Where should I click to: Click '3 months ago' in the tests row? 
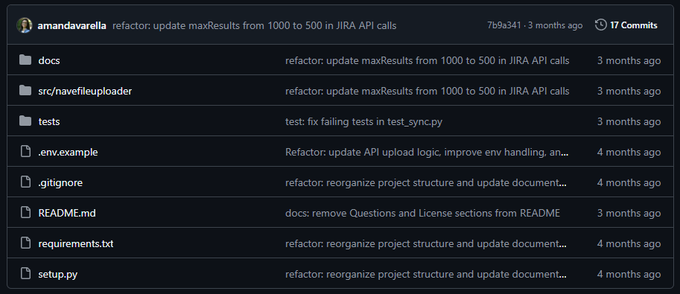tap(629, 121)
